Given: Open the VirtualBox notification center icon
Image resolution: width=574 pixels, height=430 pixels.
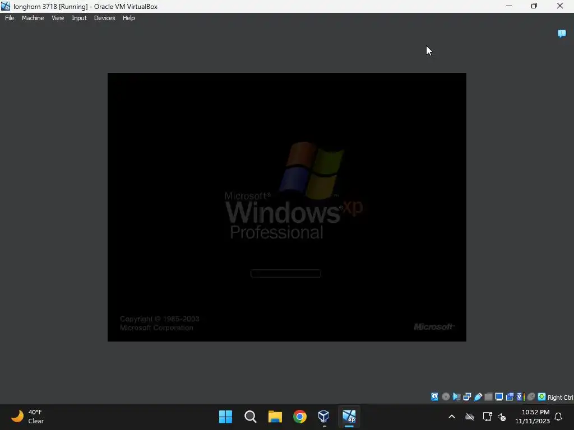Looking at the screenshot, I should [562, 34].
